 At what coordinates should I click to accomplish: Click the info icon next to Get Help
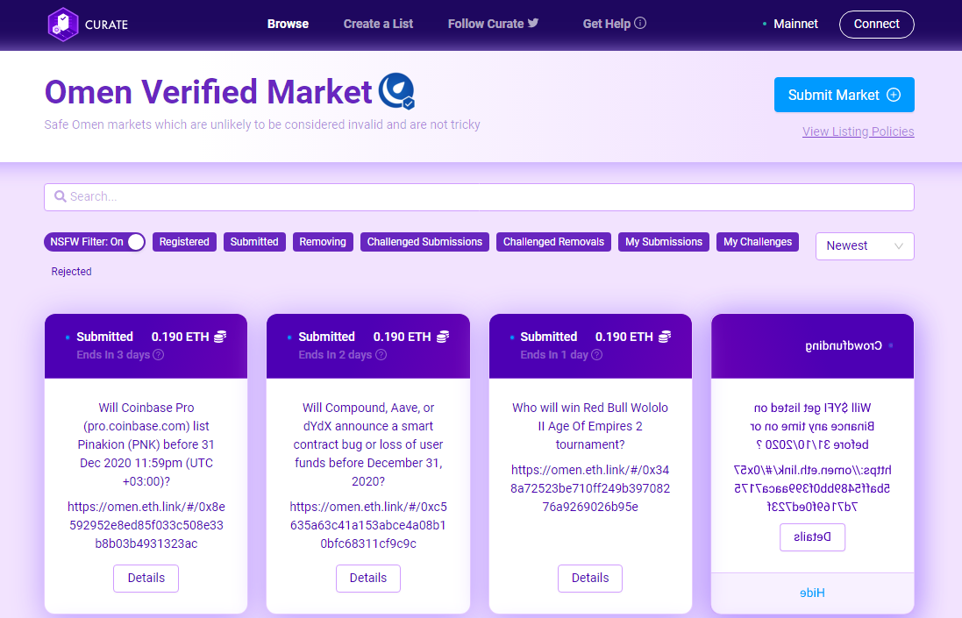(640, 24)
